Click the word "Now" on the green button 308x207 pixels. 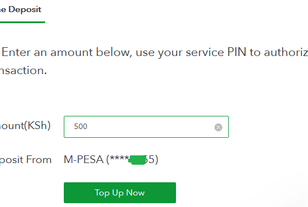[135, 193]
